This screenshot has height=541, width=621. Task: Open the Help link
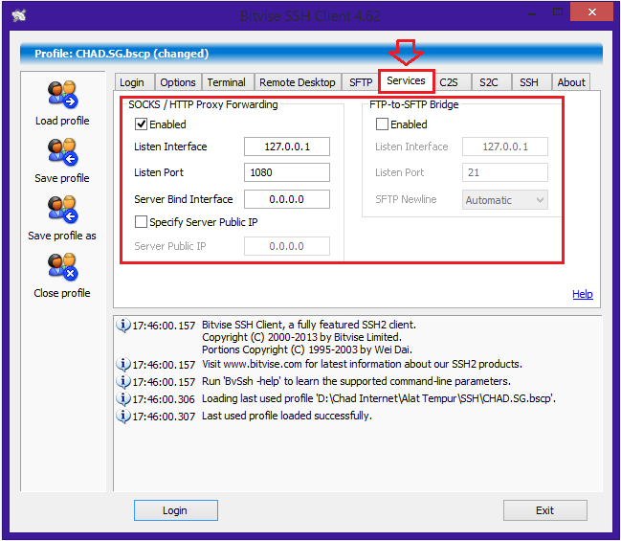click(583, 294)
